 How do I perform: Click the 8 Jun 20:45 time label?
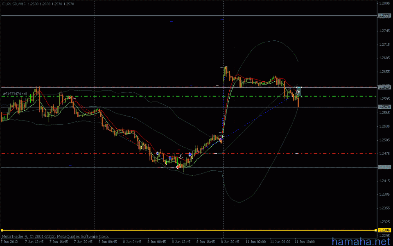(230, 242)
